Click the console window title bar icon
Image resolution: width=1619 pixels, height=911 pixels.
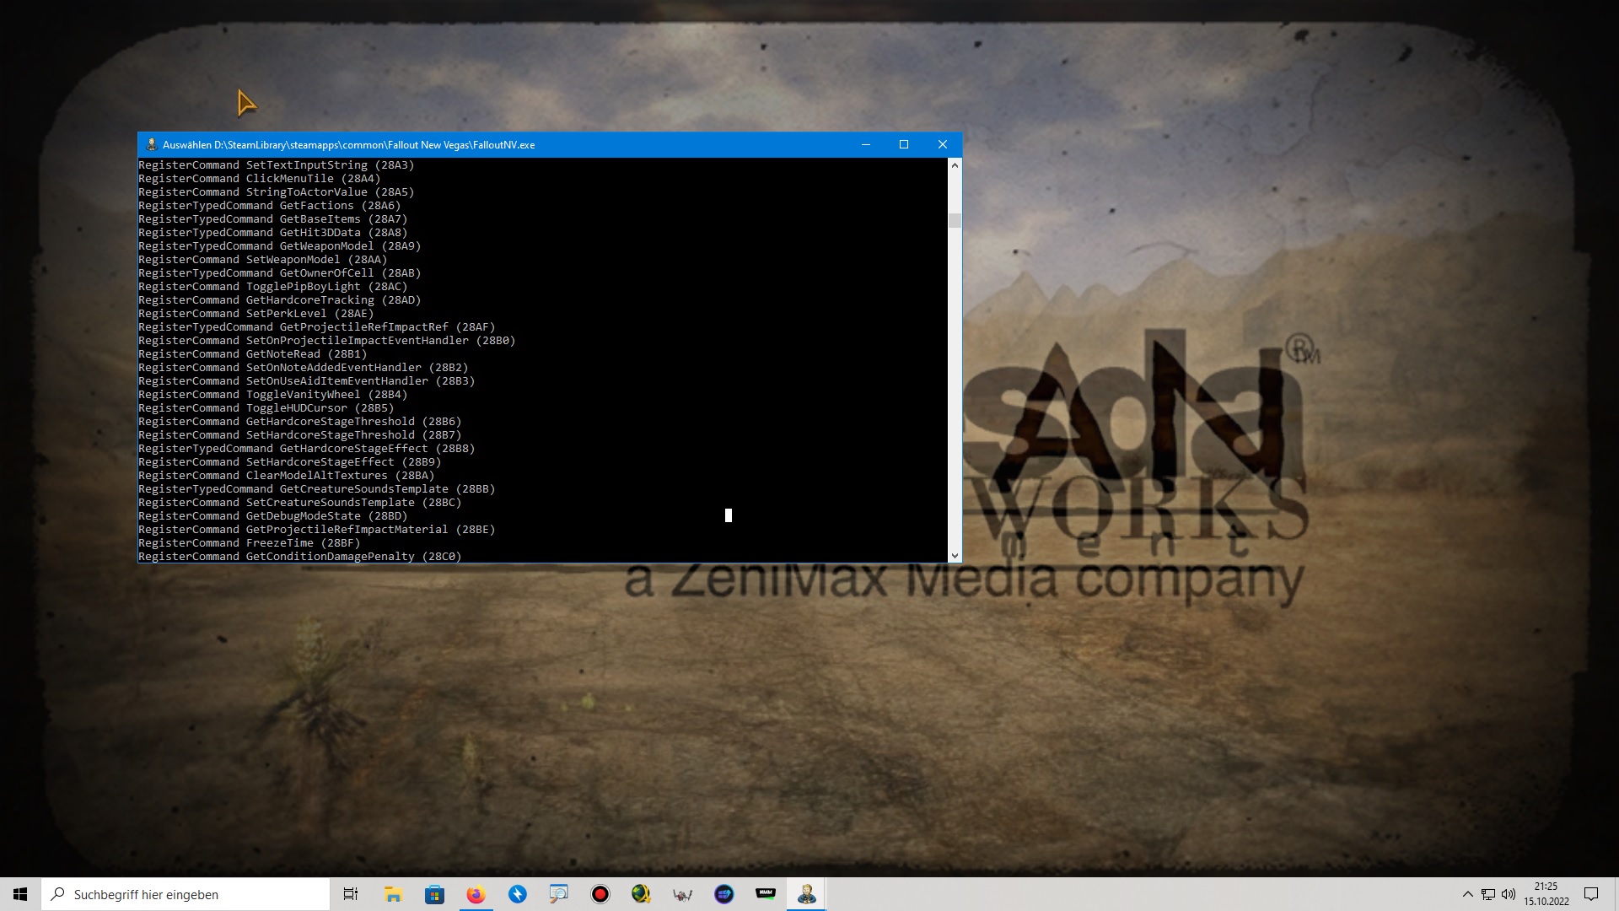(x=152, y=145)
